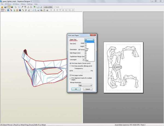164x126 pixels.
Task: Choose Letter in the paper size list
Action: pos(89,49)
